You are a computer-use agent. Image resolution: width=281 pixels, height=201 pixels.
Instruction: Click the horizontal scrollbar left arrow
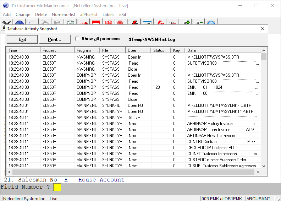(9, 172)
